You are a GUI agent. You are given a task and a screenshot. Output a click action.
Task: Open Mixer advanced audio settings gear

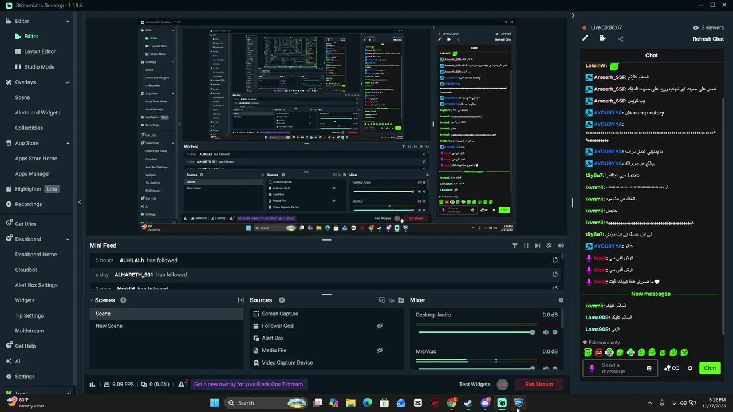[x=561, y=300]
